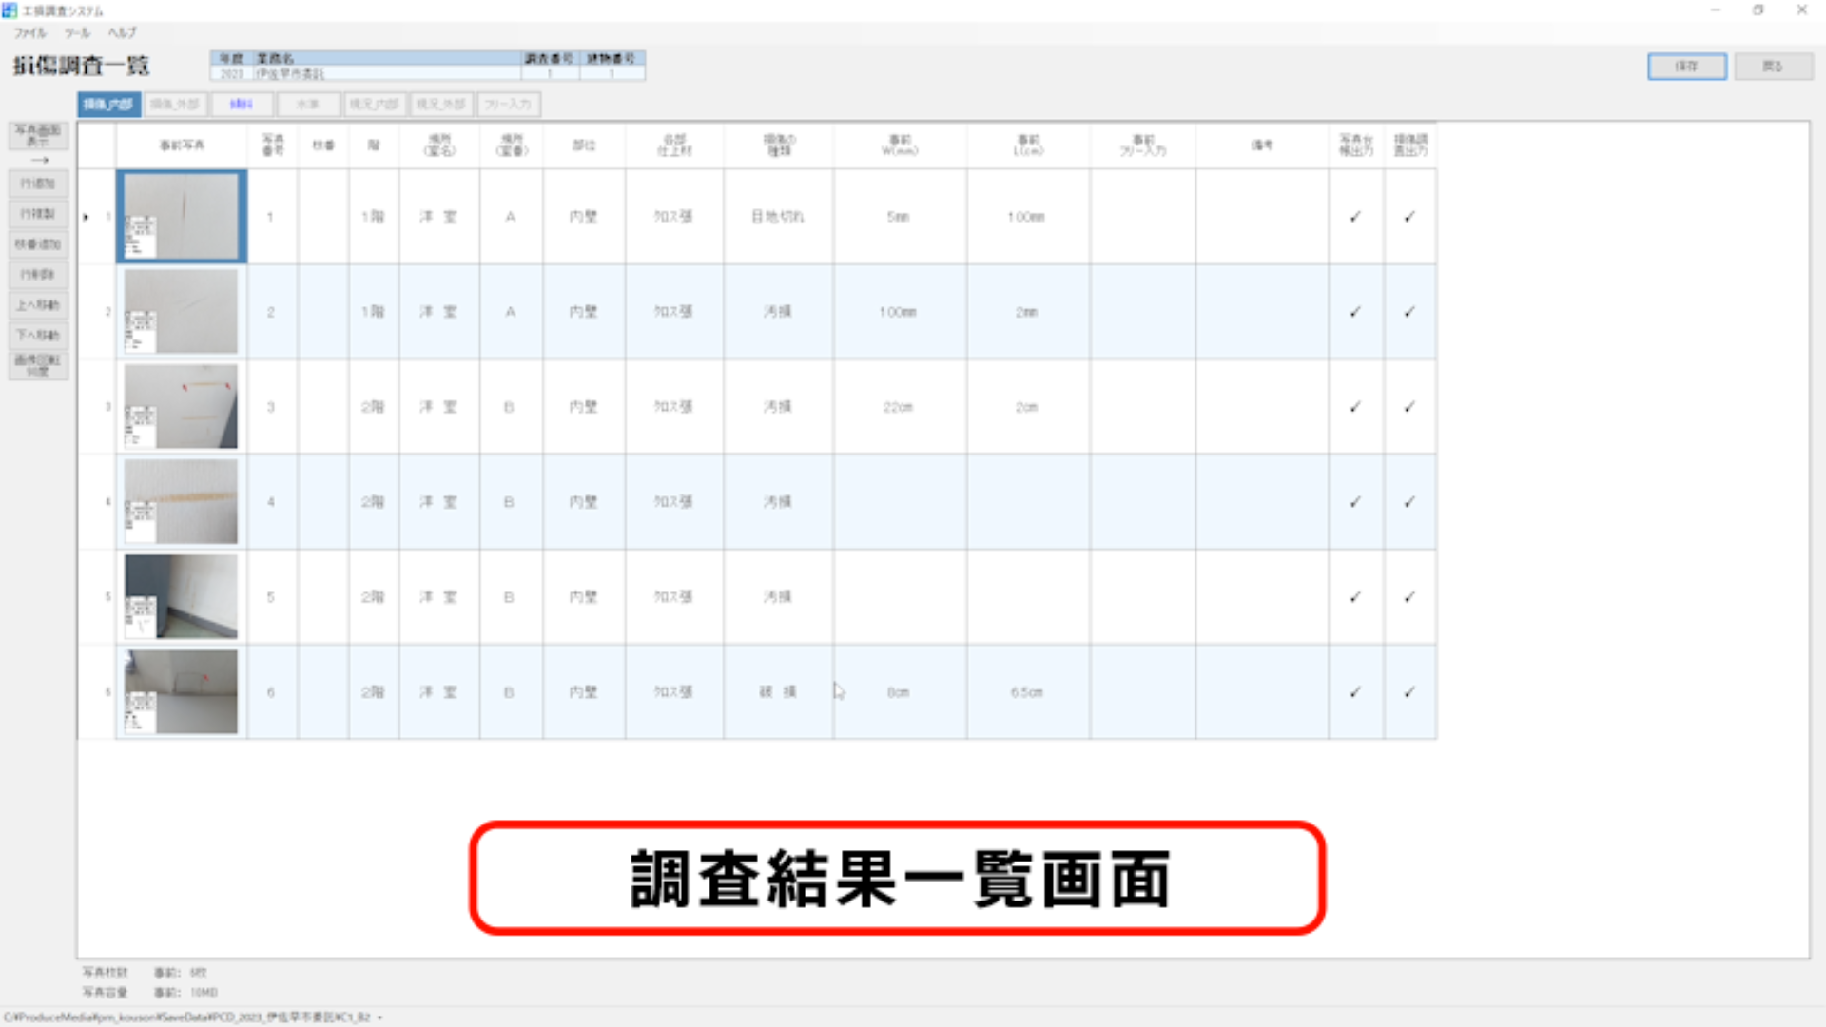Toggle 写真台帳出力 checkmark in row 1
The image size is (1826, 1027).
[1355, 217]
